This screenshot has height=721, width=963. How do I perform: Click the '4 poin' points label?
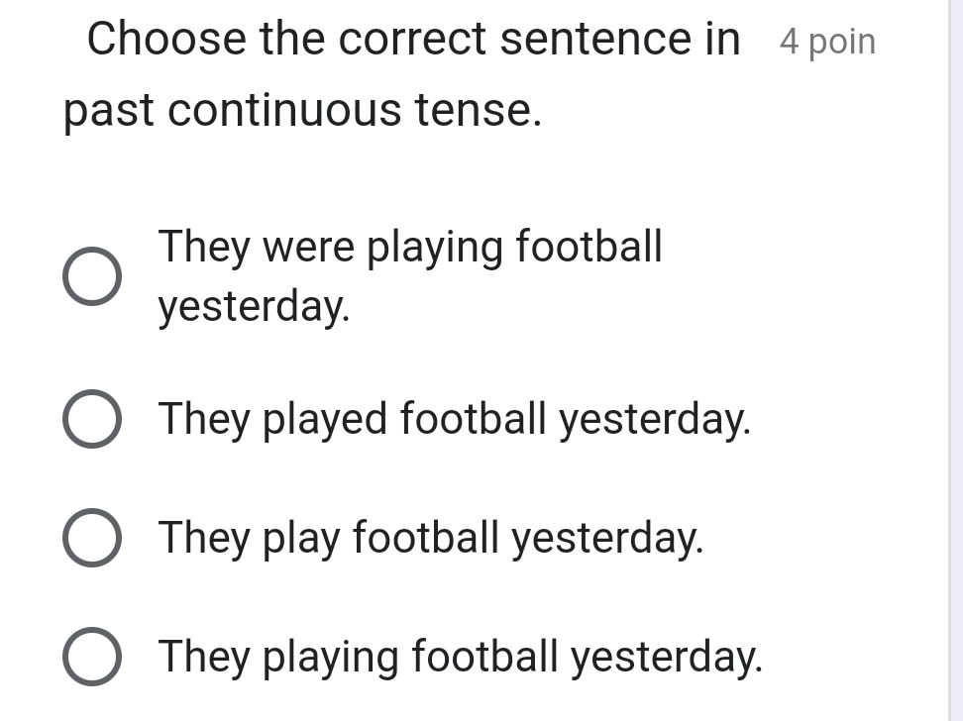point(829,41)
